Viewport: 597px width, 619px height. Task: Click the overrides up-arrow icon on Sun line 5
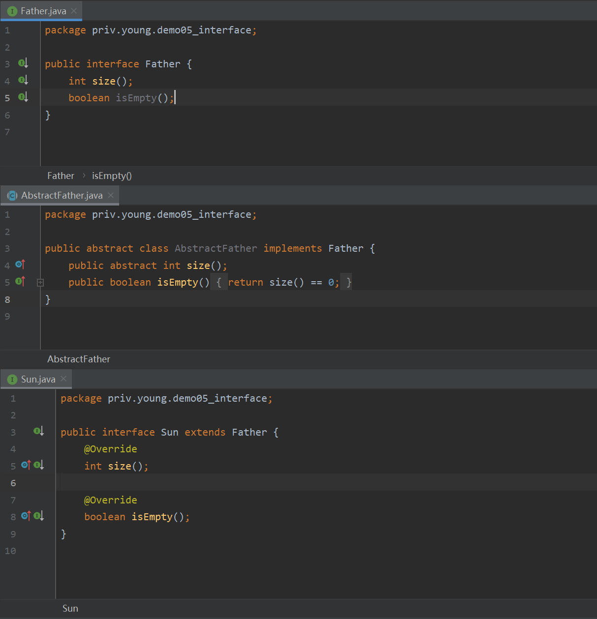(26, 465)
